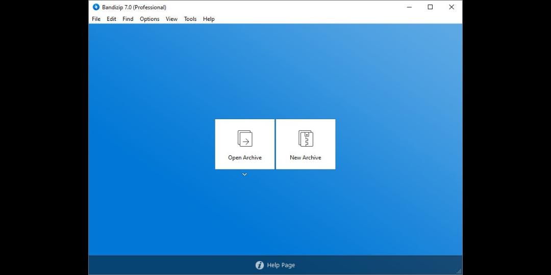Open the Options menu

tap(149, 19)
